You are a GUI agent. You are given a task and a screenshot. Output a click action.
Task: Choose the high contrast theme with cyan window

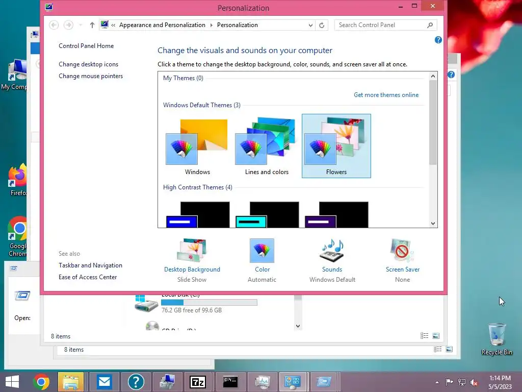coord(267,215)
